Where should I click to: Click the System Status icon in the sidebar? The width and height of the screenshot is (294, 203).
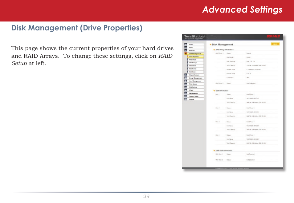[186, 96]
